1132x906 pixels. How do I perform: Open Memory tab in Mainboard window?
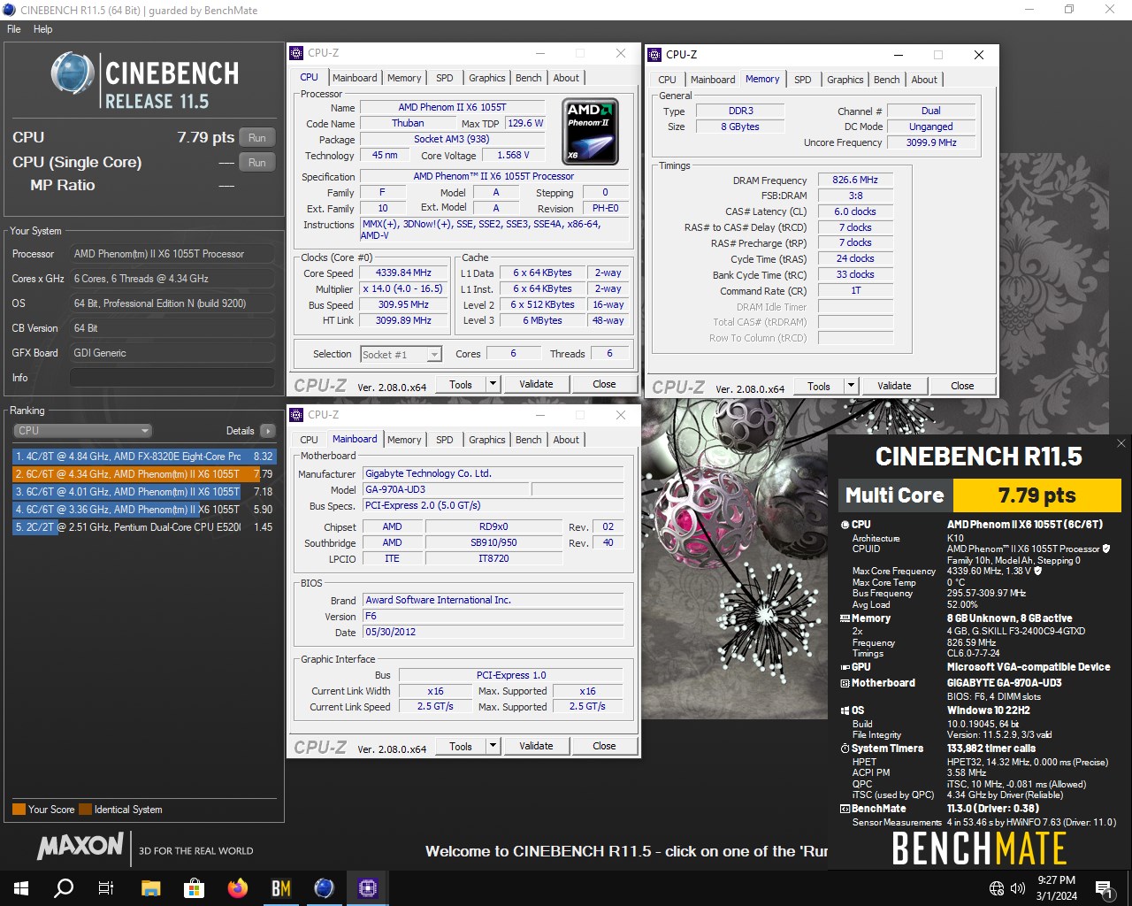(404, 440)
